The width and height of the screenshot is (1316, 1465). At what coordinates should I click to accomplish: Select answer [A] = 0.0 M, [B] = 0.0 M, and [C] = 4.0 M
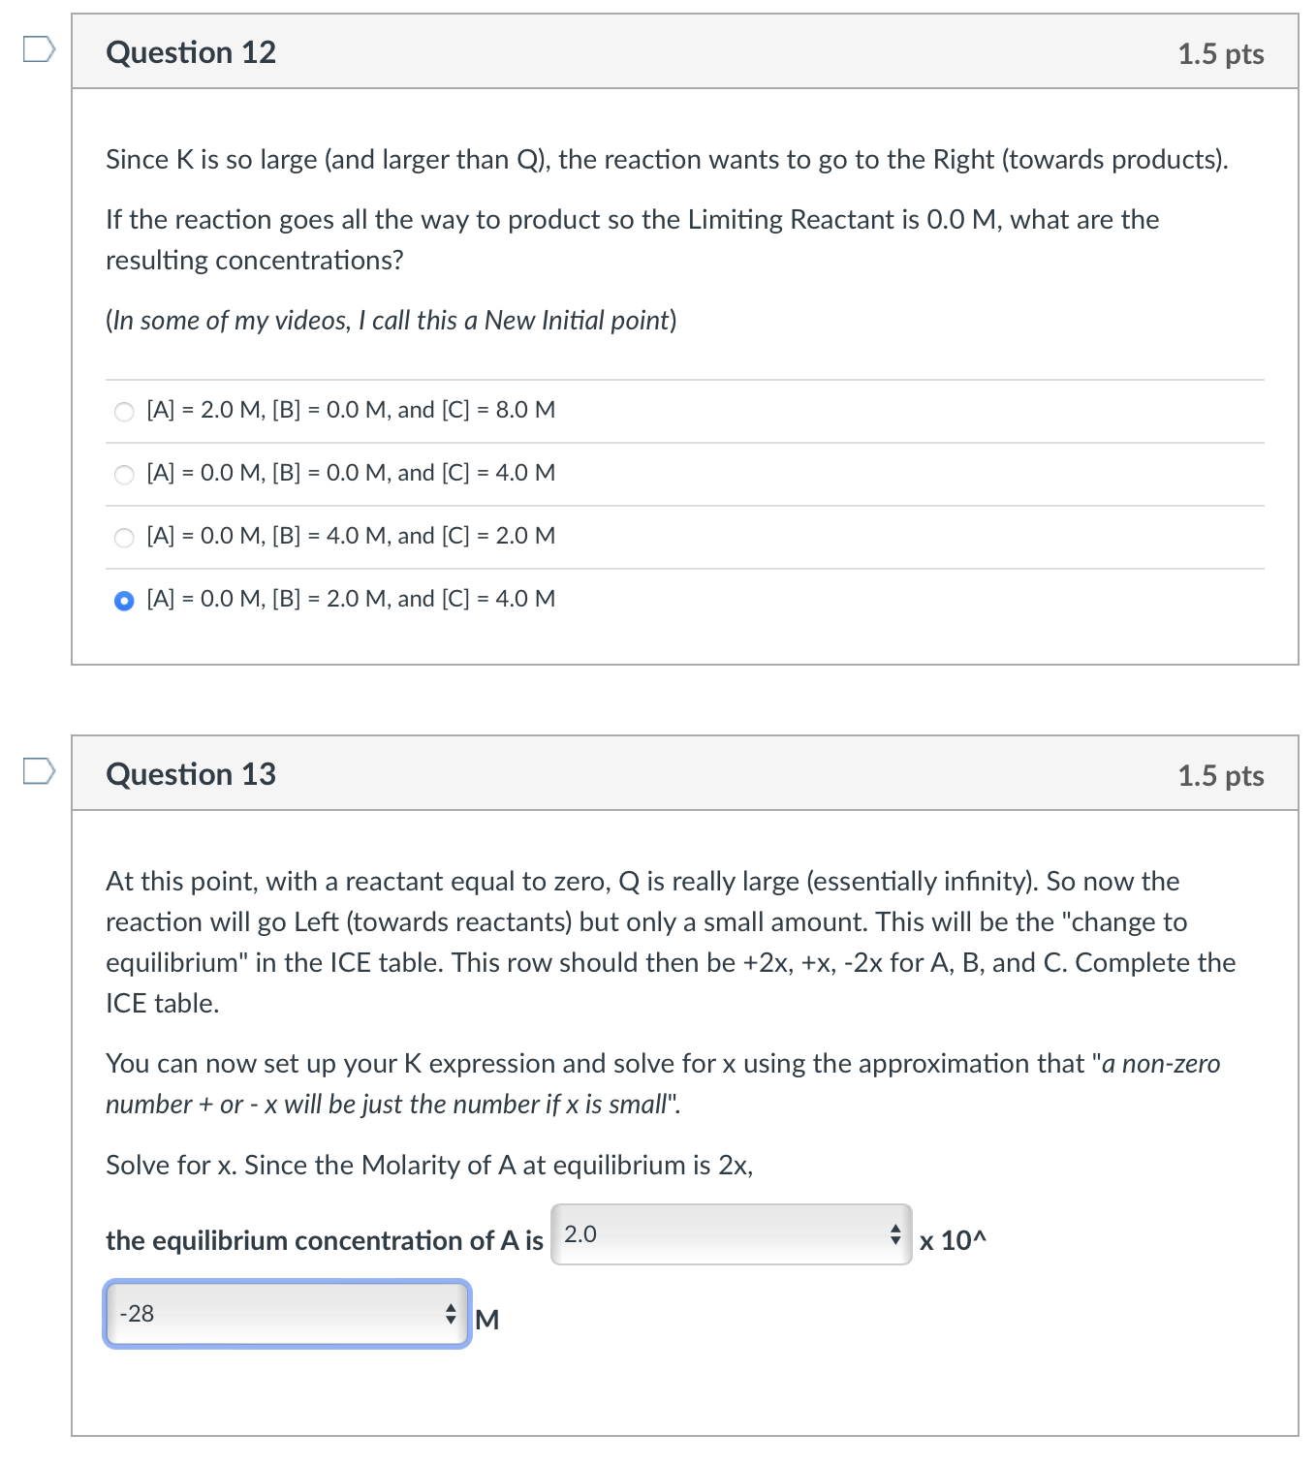click(x=123, y=474)
